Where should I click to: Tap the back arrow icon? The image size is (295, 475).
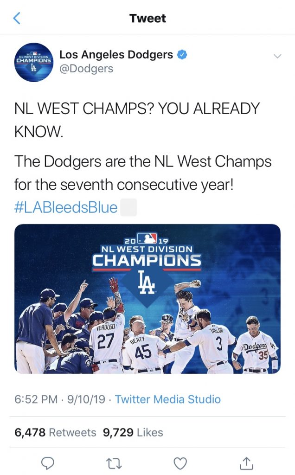(17, 19)
